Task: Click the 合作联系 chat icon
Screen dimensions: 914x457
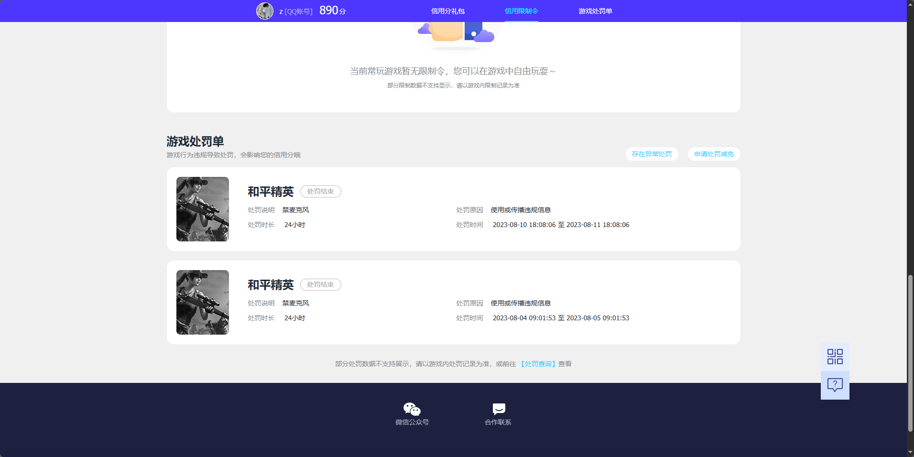Action: [x=499, y=409]
